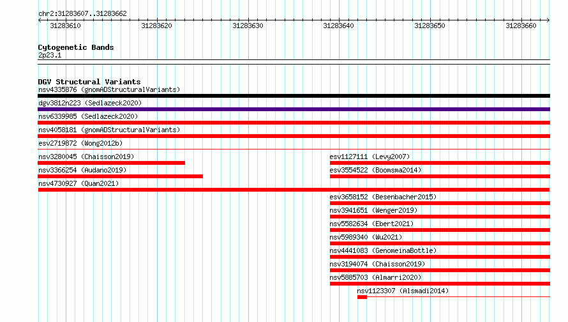The height and width of the screenshot is (322, 568).
Task: Click the red esv3554522 variant bar
Action: (440, 176)
